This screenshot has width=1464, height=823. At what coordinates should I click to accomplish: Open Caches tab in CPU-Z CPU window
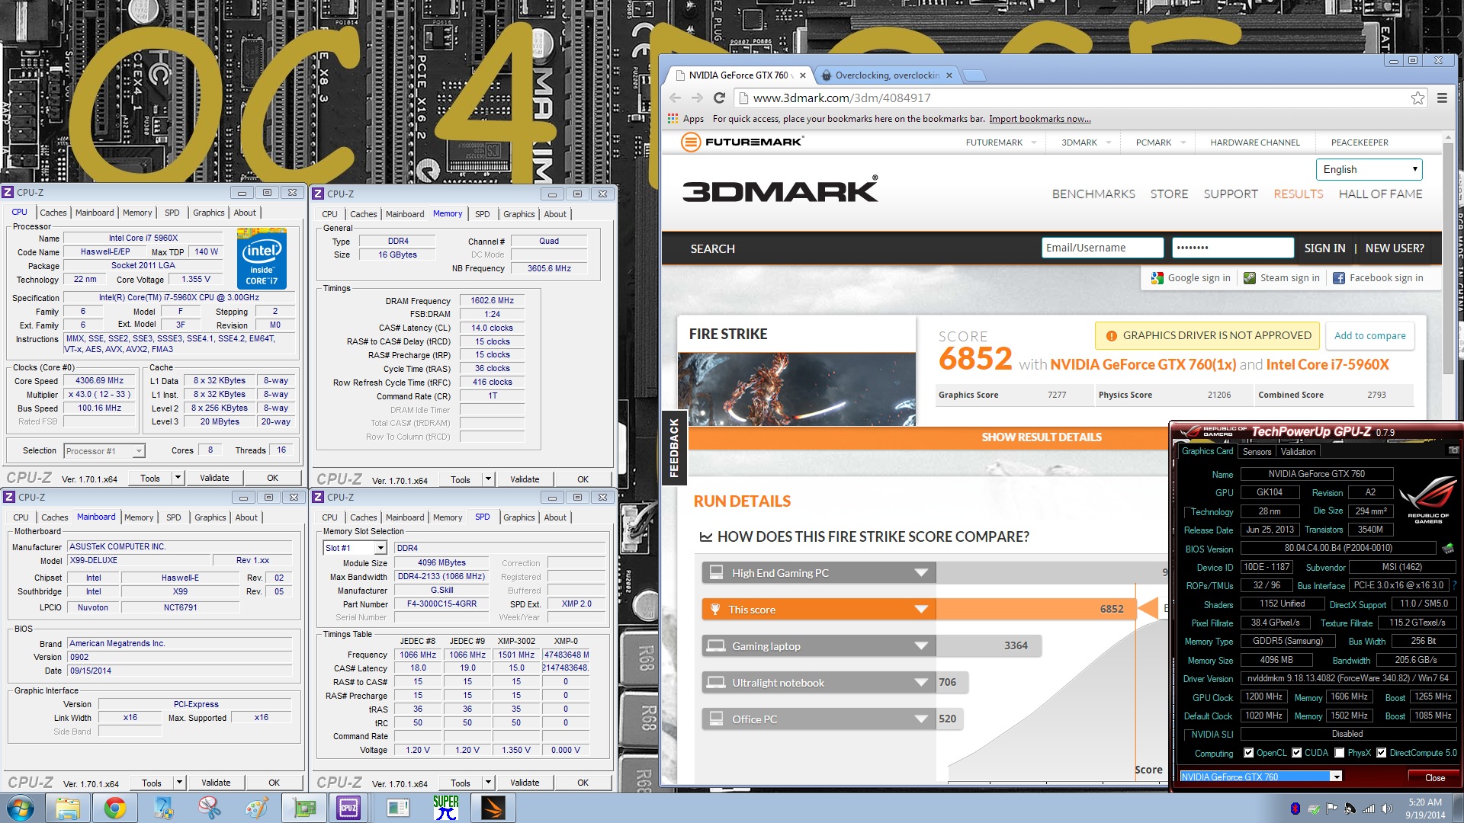[53, 213]
